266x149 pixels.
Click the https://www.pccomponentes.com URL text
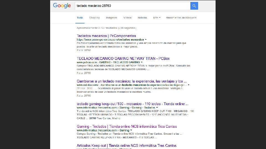(x=110, y=40)
